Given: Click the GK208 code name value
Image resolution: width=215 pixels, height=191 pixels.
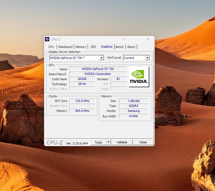Looking at the screenshot, I should [82, 79].
